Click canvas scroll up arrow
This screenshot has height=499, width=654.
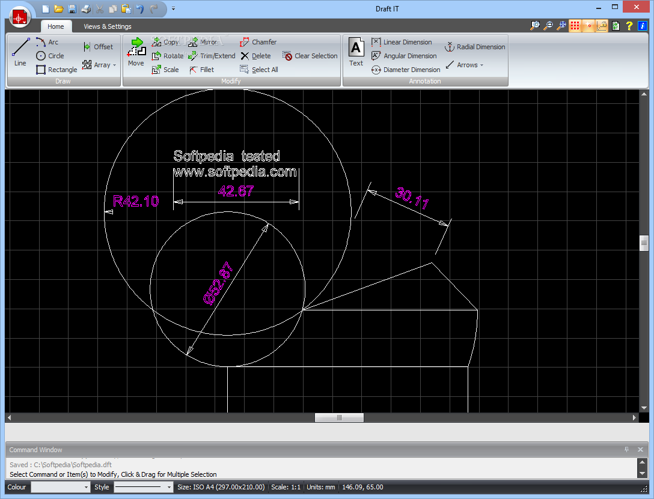point(644,94)
